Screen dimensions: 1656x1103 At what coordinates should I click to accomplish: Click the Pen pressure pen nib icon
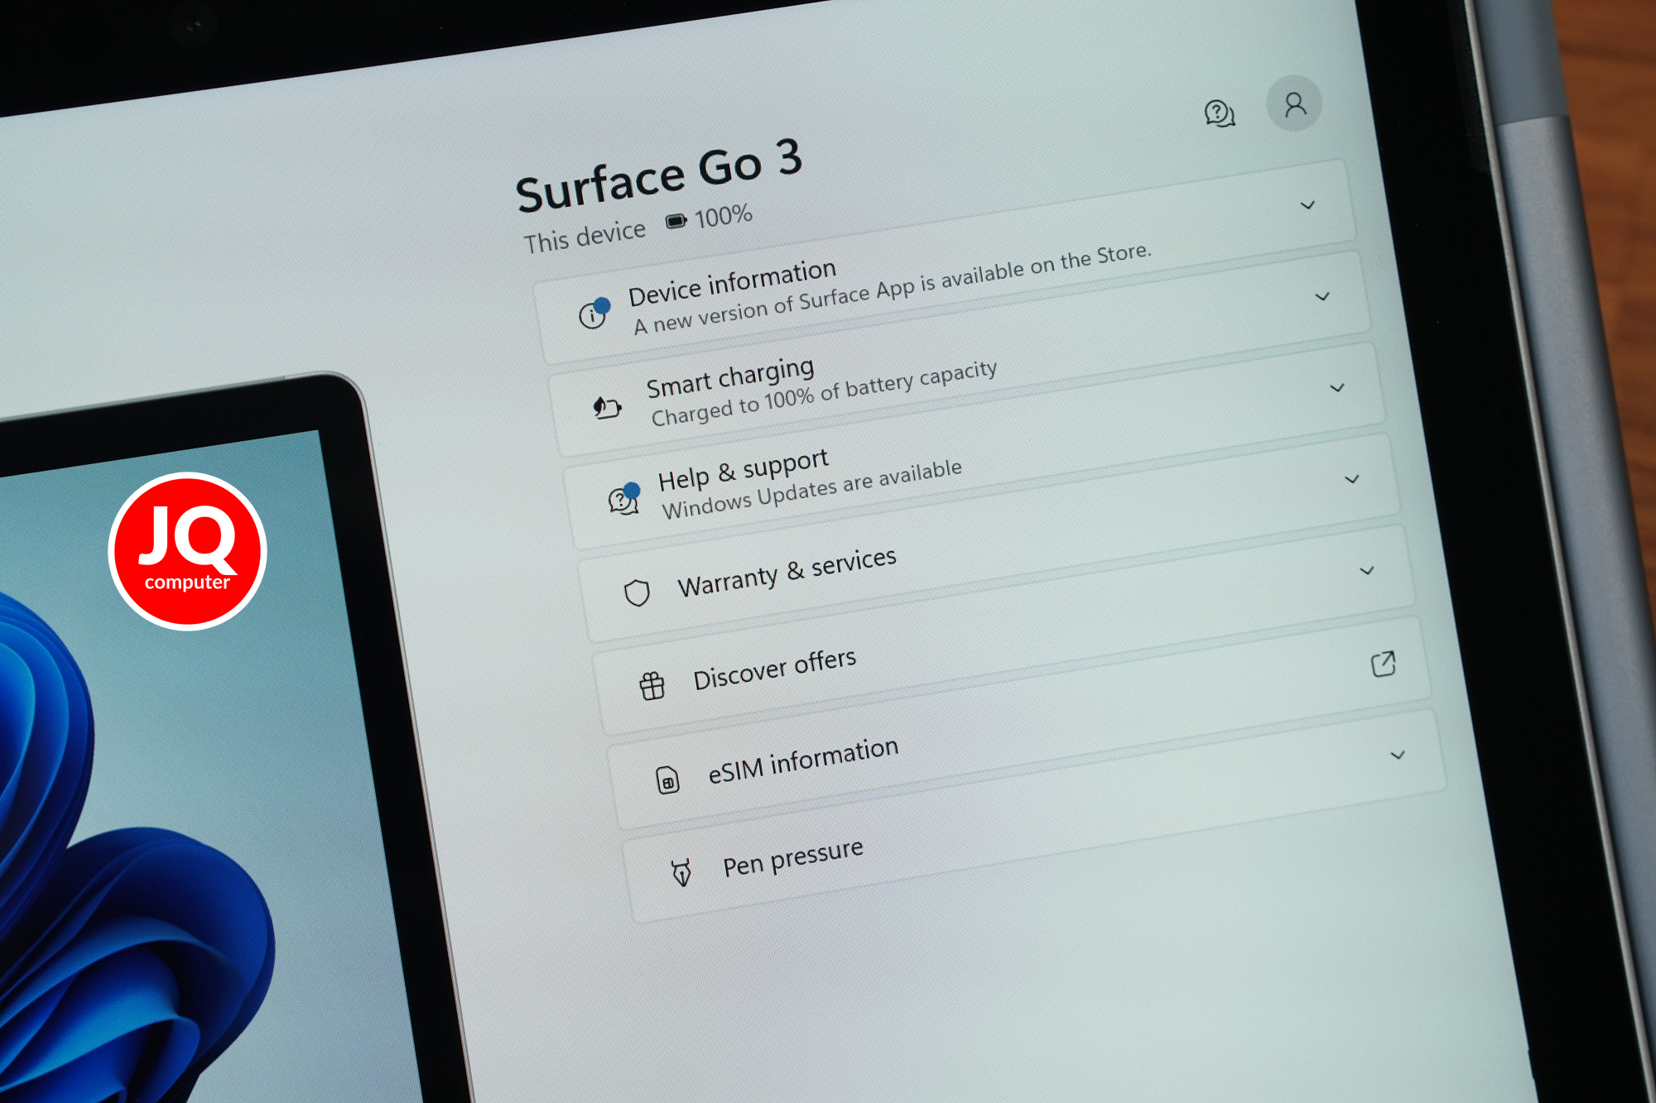681,872
